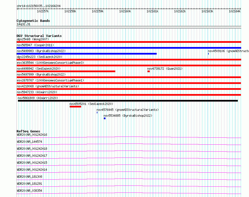The height and width of the screenshot is (197, 249).
Task: Select nsv6505201 (Sedlazeck2020) label
Action: point(91,104)
